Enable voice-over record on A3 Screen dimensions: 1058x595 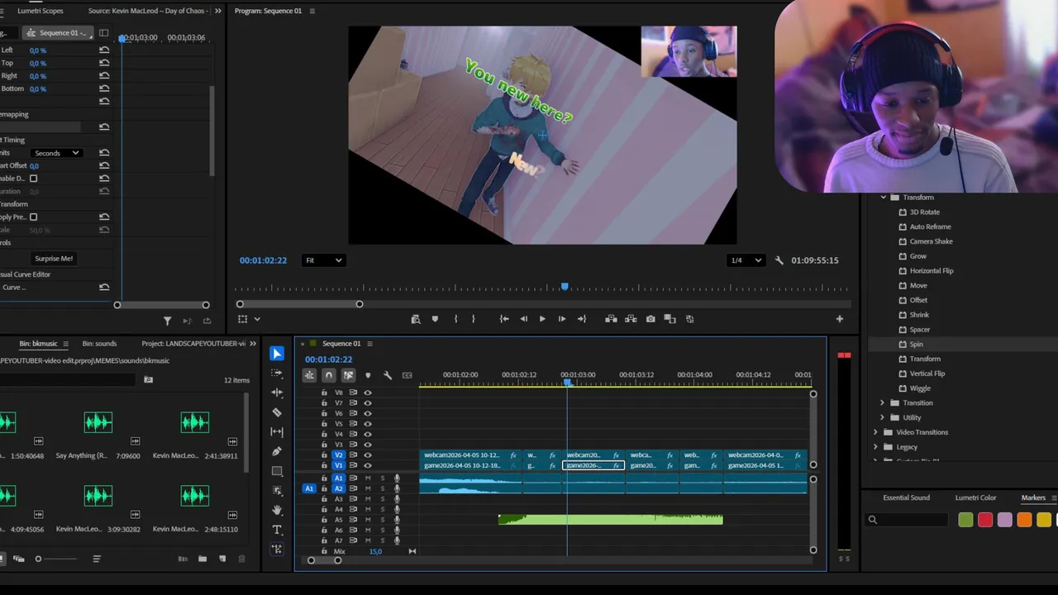coord(397,499)
